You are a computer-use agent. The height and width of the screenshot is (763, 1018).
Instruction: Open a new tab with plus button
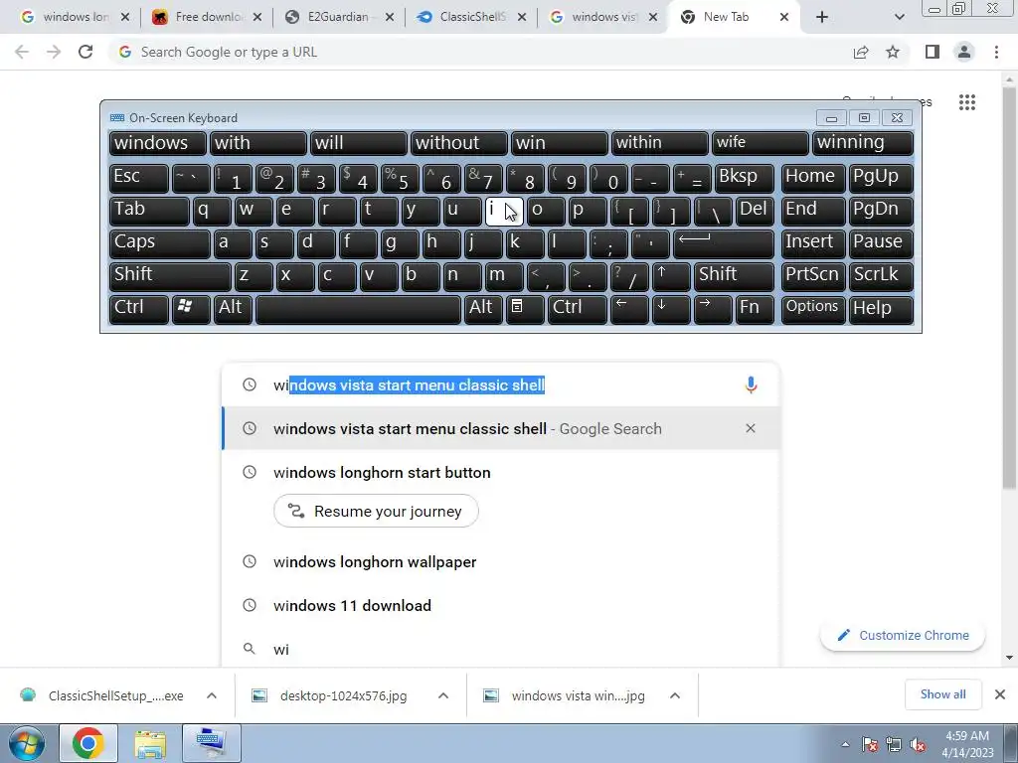[822, 17]
